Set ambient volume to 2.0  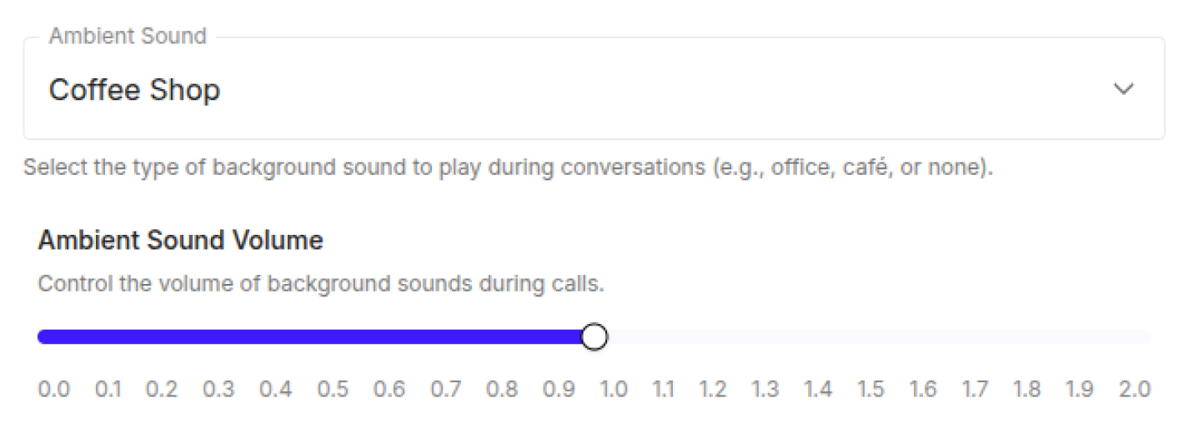[x=1135, y=390]
